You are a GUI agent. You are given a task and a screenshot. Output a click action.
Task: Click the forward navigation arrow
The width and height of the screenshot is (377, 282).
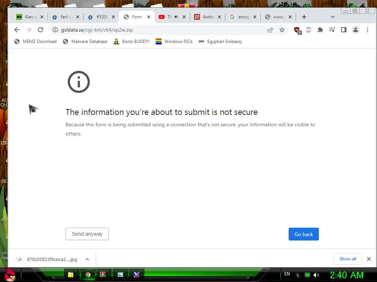coord(29,30)
